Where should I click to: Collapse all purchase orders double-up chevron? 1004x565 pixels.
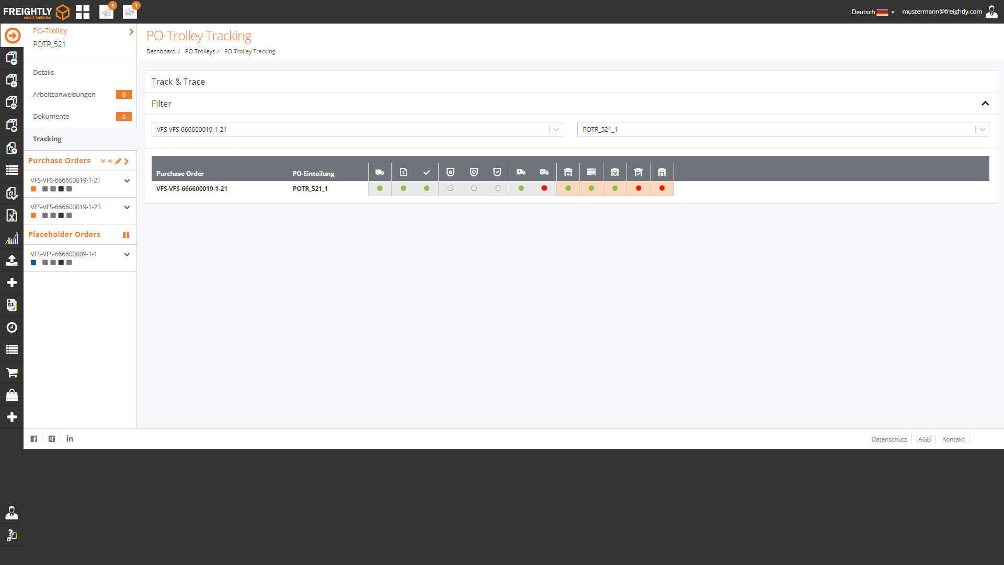(x=110, y=161)
